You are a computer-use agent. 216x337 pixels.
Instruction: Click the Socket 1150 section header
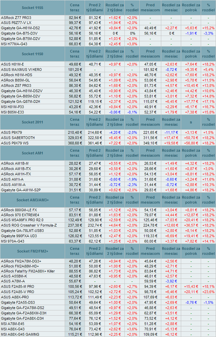click(x=33, y=54)
